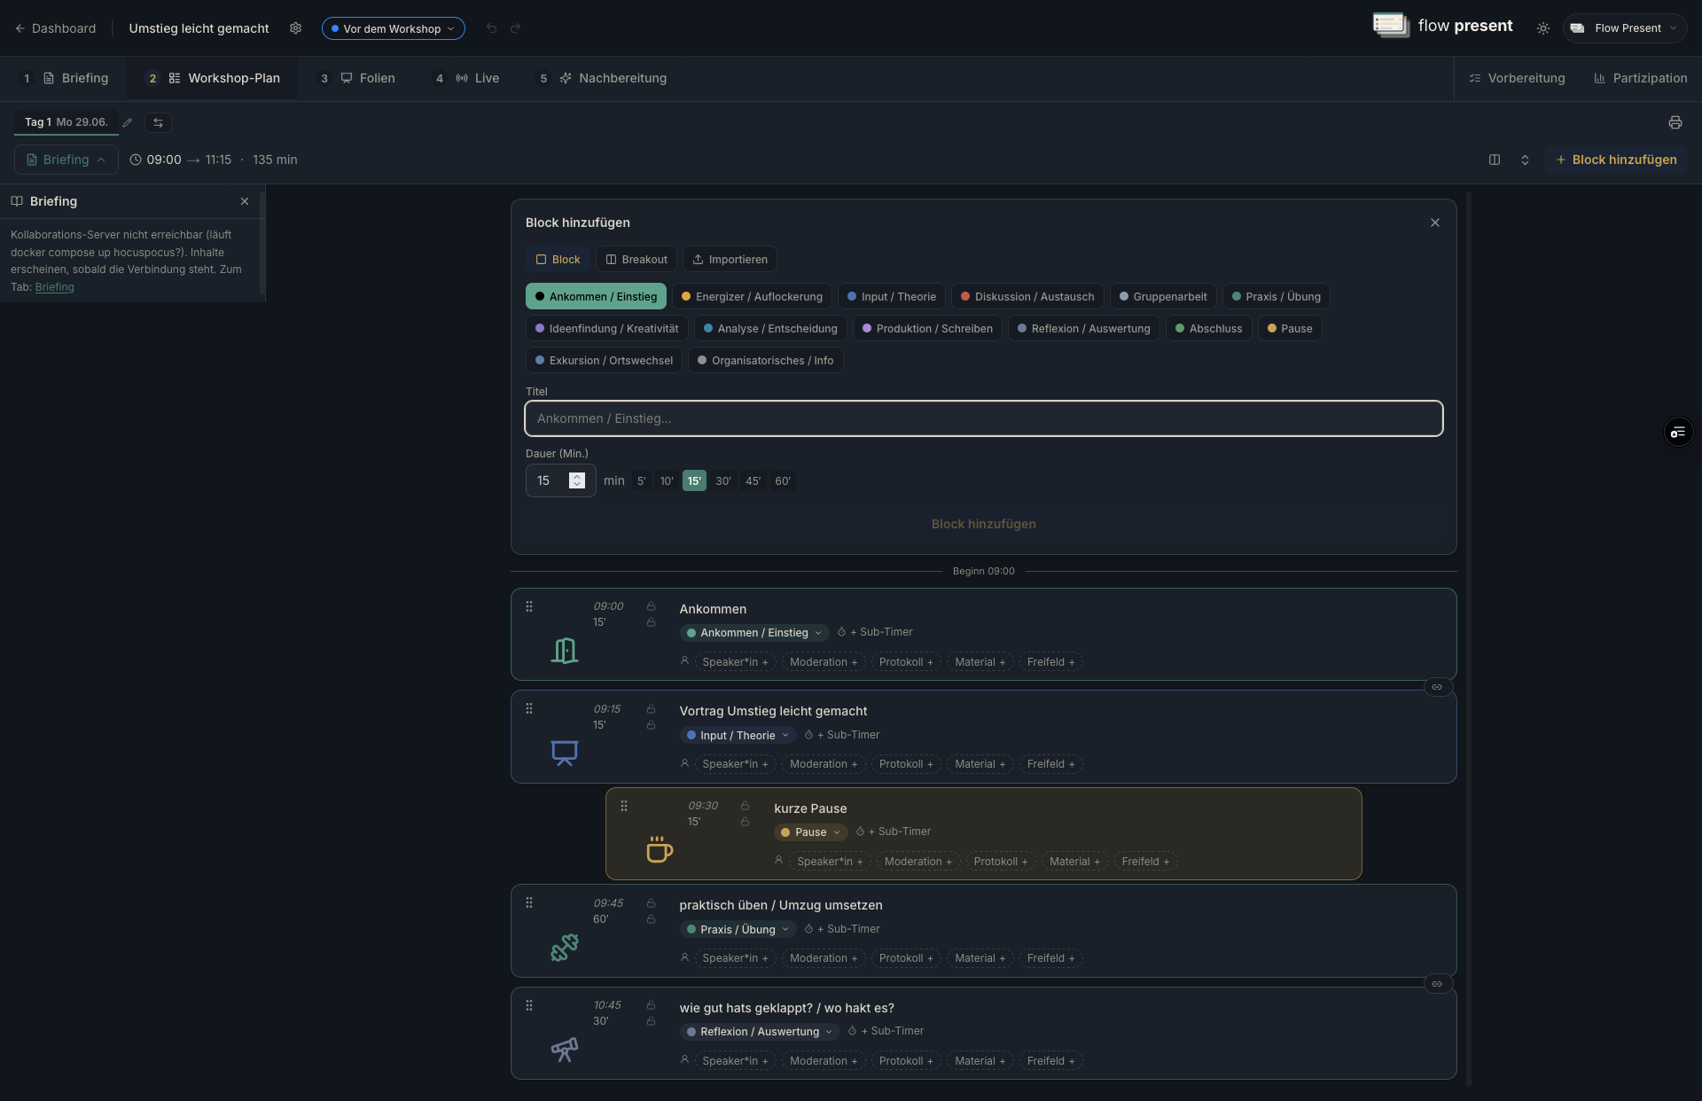
Task: Toggle split column view icon
Action: coord(1495,160)
